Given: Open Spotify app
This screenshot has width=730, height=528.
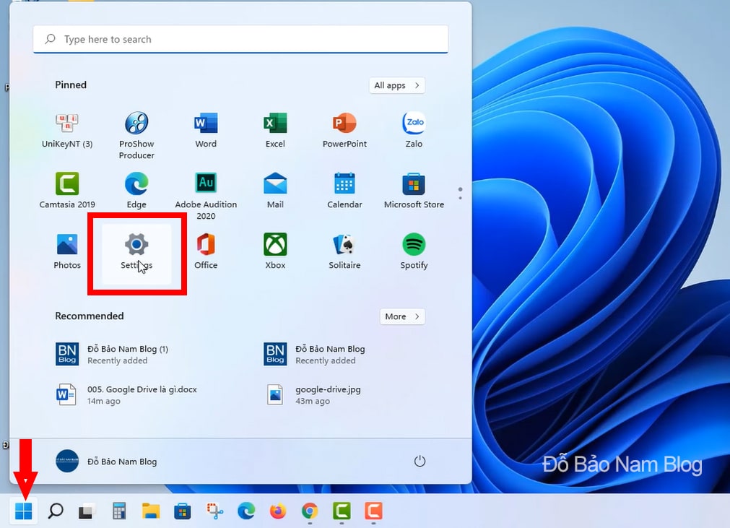Looking at the screenshot, I should pyautogui.click(x=414, y=252).
